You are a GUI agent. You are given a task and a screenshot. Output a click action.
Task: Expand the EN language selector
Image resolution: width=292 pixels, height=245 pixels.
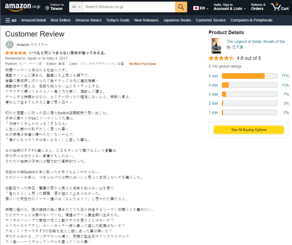coord(203,8)
